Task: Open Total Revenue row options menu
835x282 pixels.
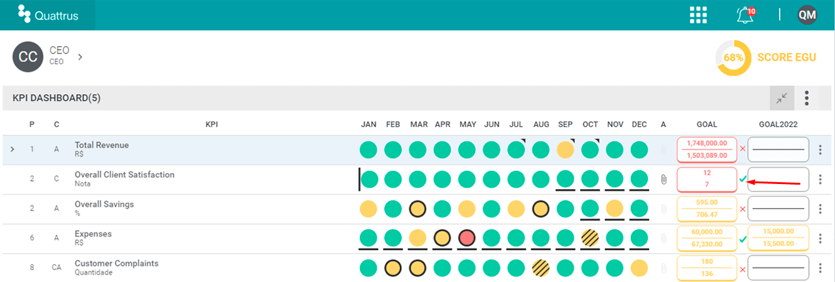Action: coord(821,149)
